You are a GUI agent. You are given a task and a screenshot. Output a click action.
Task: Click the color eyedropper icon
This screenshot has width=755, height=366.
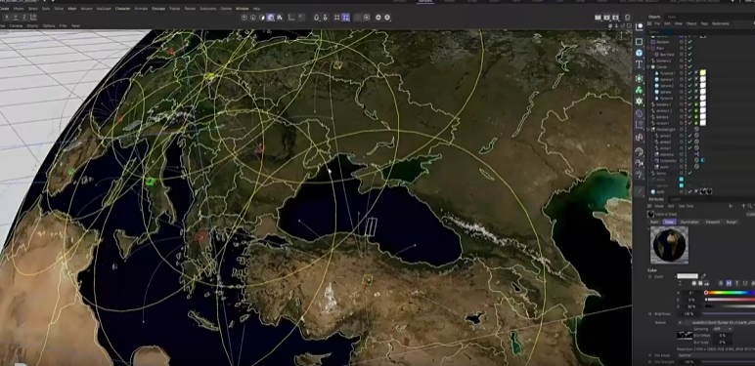(703, 276)
